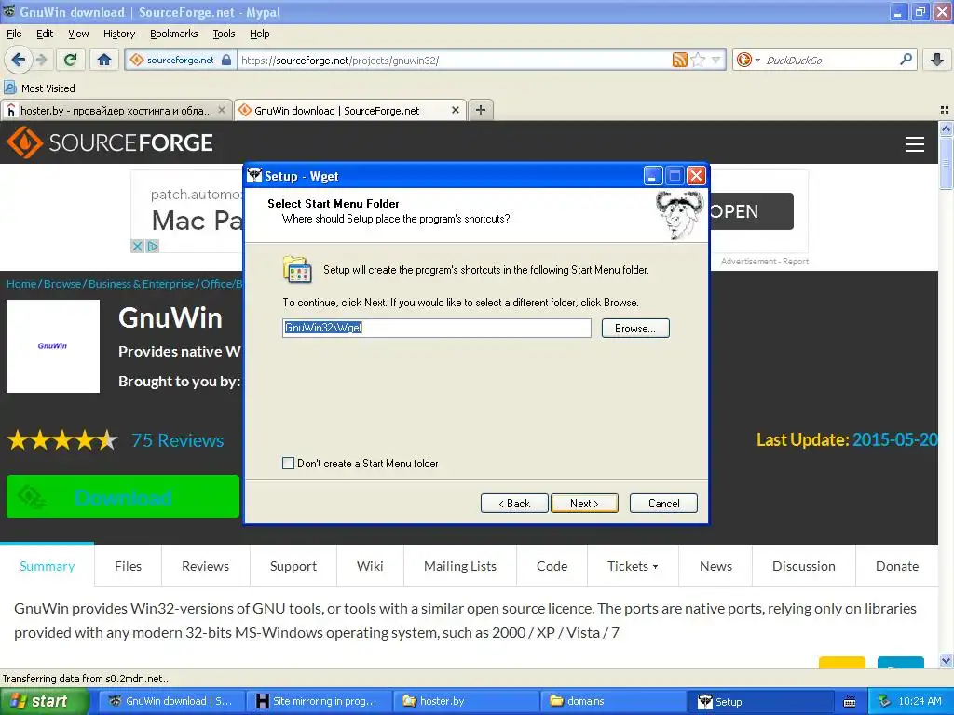Click the green Download button

123,497
